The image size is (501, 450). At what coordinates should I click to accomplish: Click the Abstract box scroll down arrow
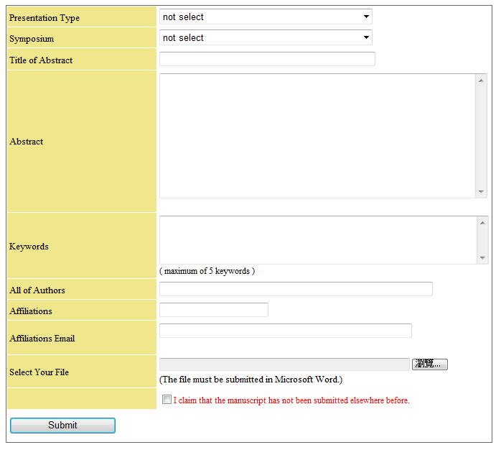(482, 192)
